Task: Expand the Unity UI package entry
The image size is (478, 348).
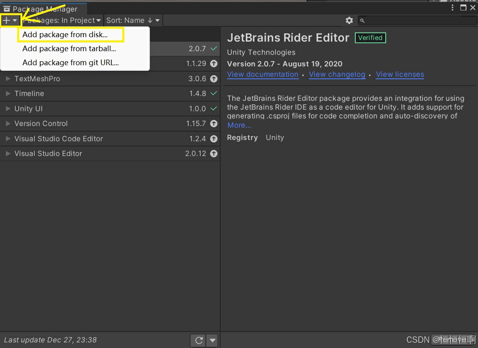Action: click(8, 108)
